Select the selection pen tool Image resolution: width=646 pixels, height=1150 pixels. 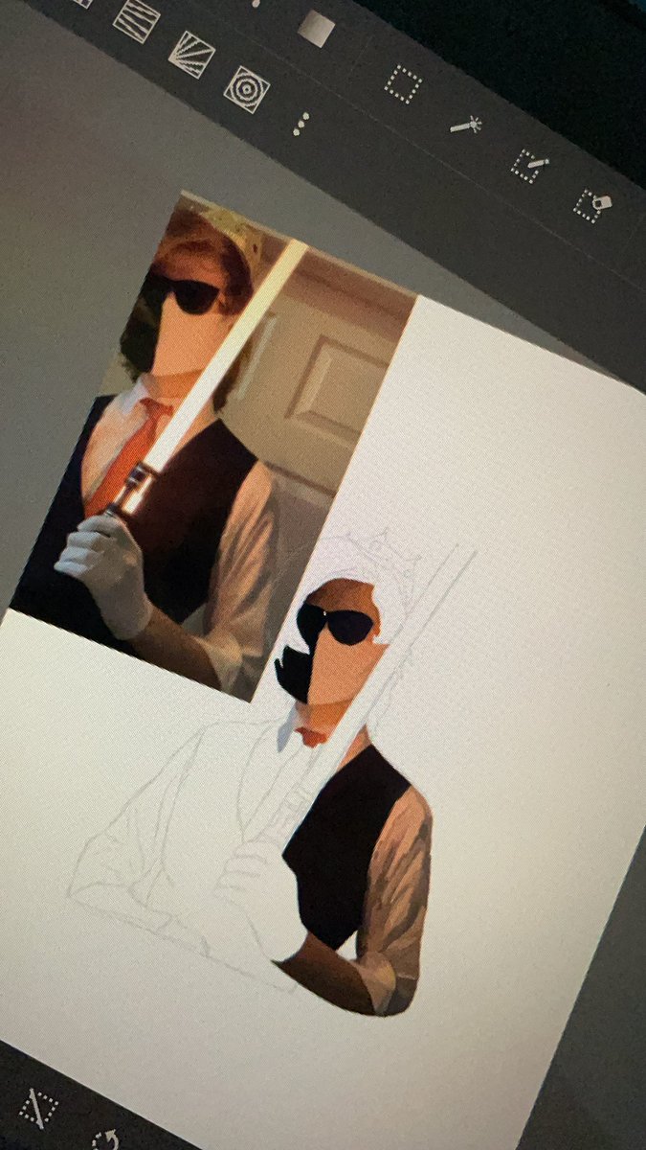528,167
